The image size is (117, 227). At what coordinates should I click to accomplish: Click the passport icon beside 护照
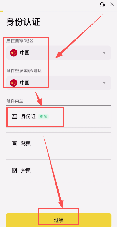point(14,171)
